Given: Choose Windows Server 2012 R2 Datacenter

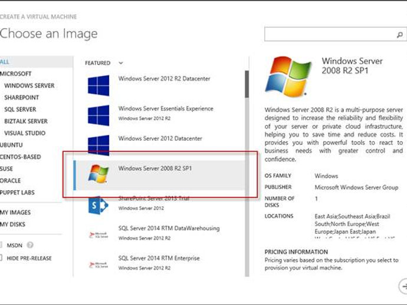Looking at the screenshot, I should coord(165,78).
